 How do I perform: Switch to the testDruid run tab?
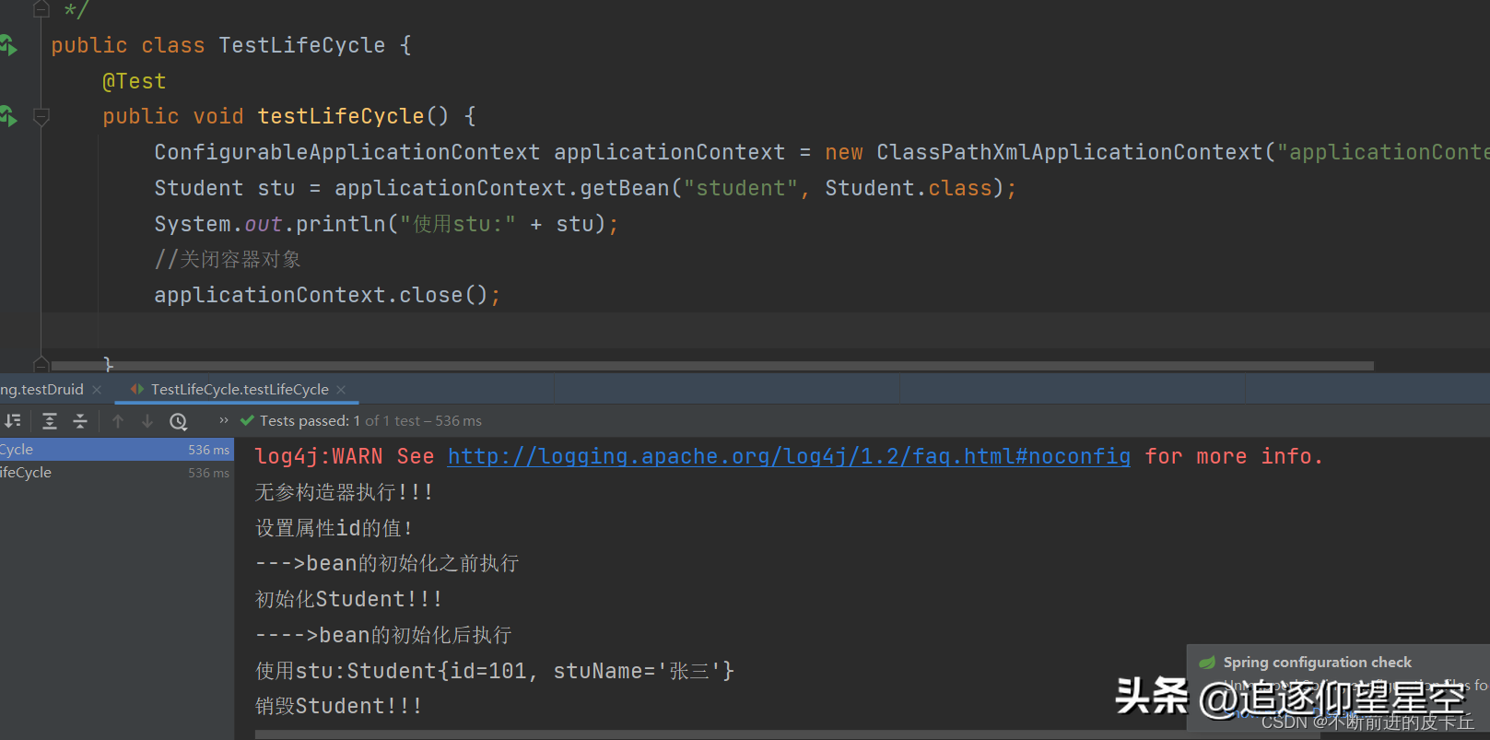point(41,390)
